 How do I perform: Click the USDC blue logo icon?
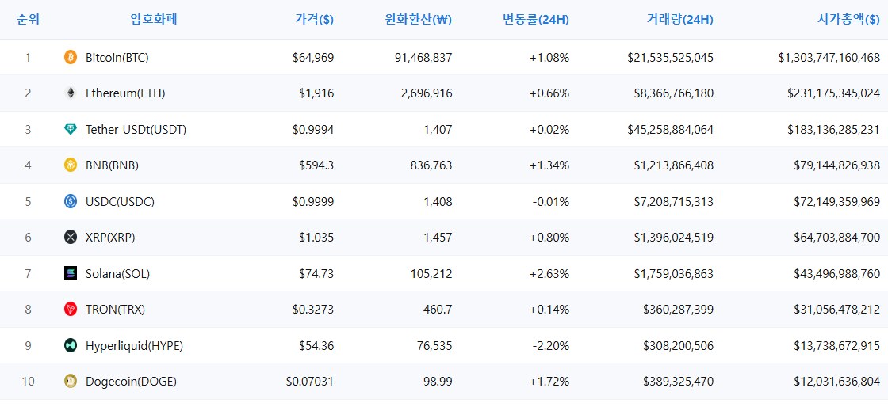pyautogui.click(x=71, y=201)
